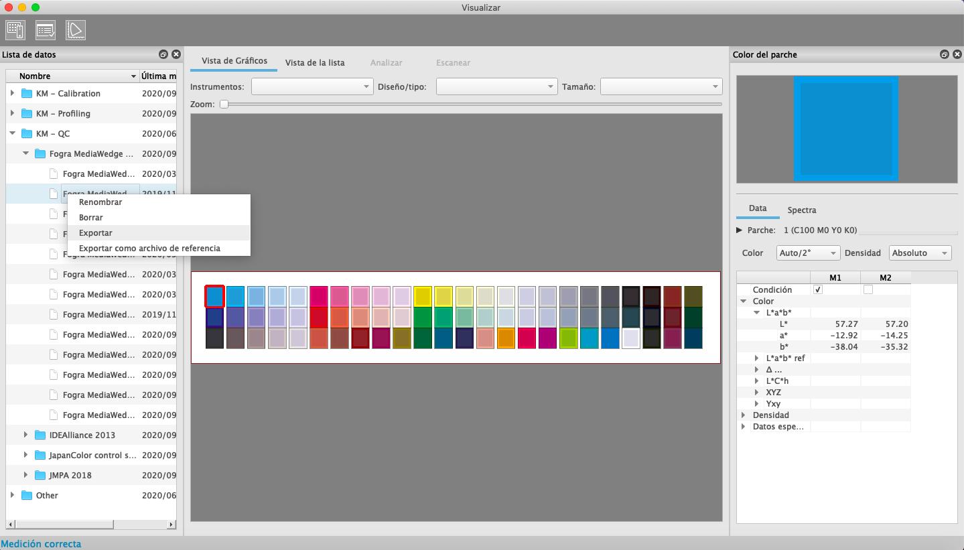Click the JMPA 2018 folder icon
This screenshot has width=964, height=550.
[x=40, y=475]
